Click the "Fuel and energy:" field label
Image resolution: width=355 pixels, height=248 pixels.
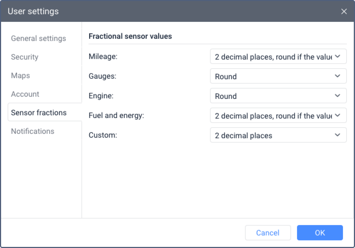[x=116, y=116]
